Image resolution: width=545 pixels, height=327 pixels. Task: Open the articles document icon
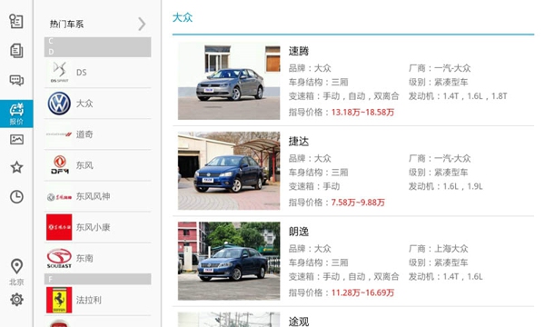(x=16, y=51)
